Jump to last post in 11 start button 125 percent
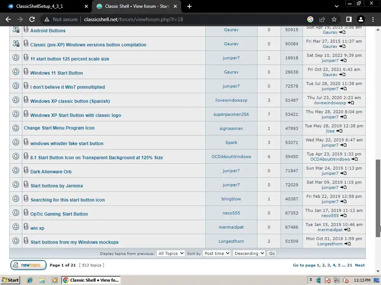This screenshot has width=381, height=285. [x=343, y=60]
